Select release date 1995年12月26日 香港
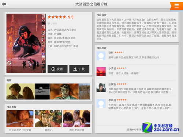Viewport: 183px width, 137px height. click(x=66, y=46)
